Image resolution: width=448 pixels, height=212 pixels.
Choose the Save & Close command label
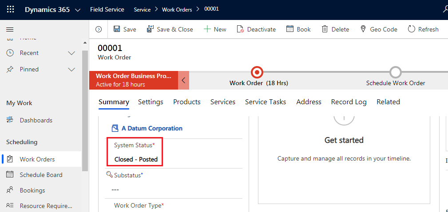pos(175,29)
